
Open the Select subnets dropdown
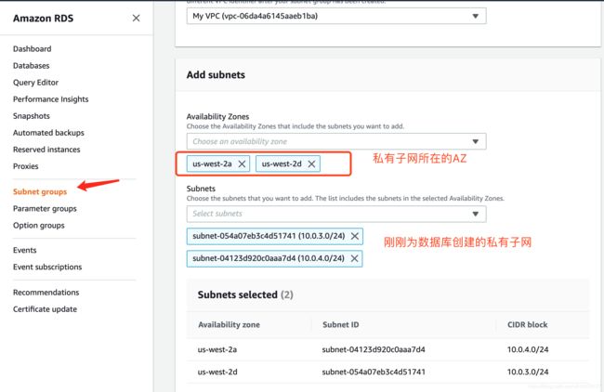pos(336,214)
